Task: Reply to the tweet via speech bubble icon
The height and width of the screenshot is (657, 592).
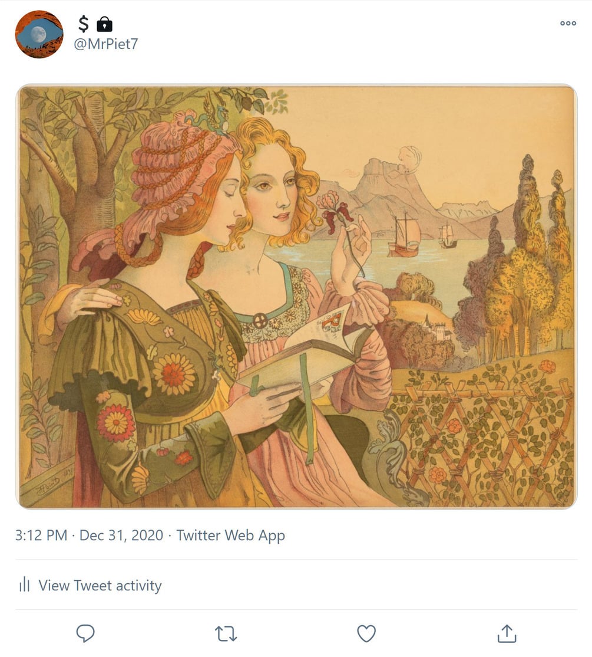Action: coord(85,633)
